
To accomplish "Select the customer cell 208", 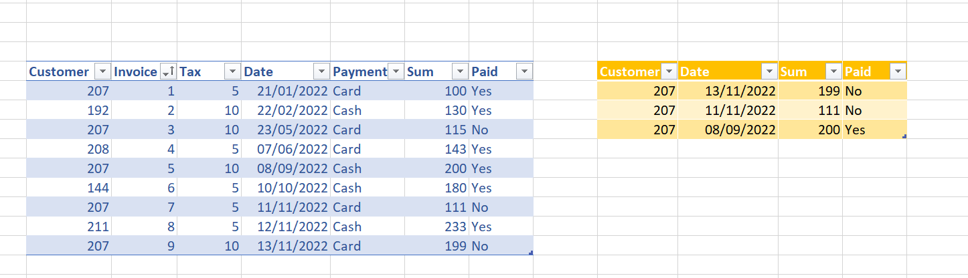I will coord(69,149).
